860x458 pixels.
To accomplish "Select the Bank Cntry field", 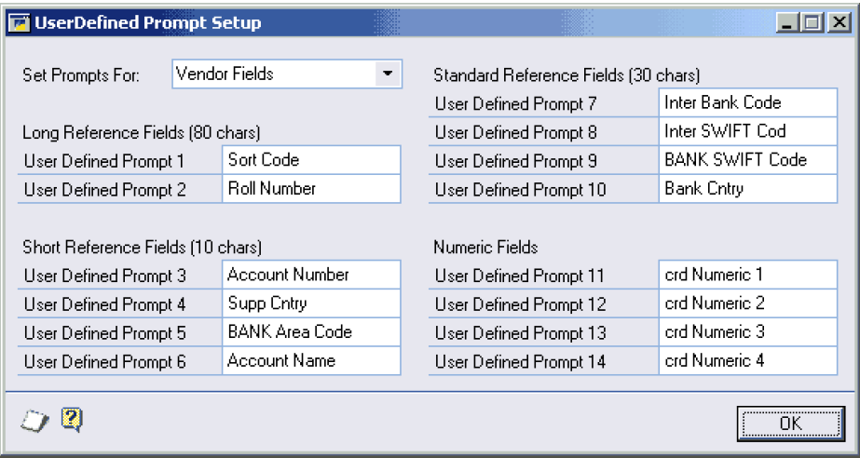I will [747, 189].
